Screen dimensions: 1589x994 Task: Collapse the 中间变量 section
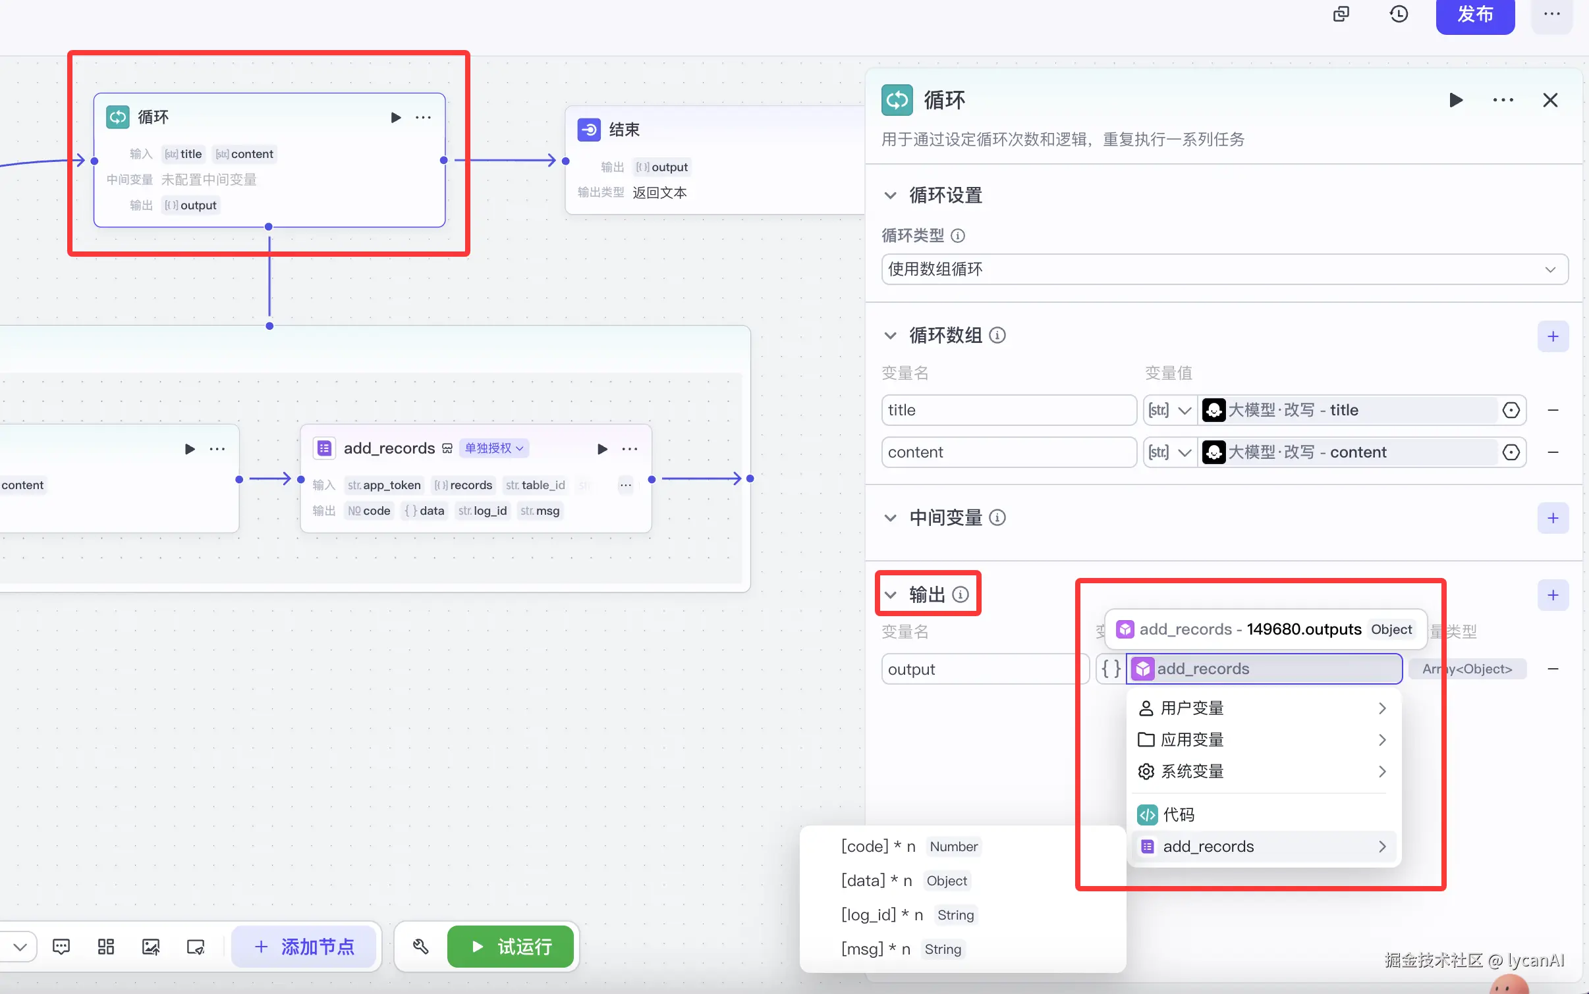(x=891, y=518)
